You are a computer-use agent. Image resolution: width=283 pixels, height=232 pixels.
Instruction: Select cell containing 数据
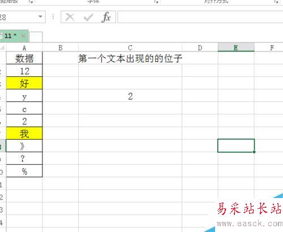click(x=24, y=58)
